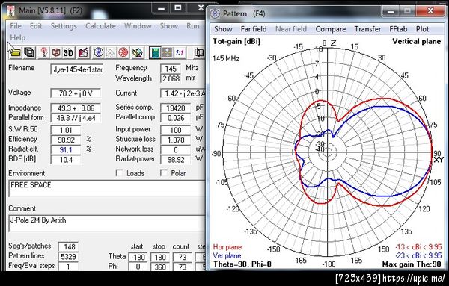449x286 pixels.
Task: Click the colored near-field/currents icon
Action: coord(138,52)
